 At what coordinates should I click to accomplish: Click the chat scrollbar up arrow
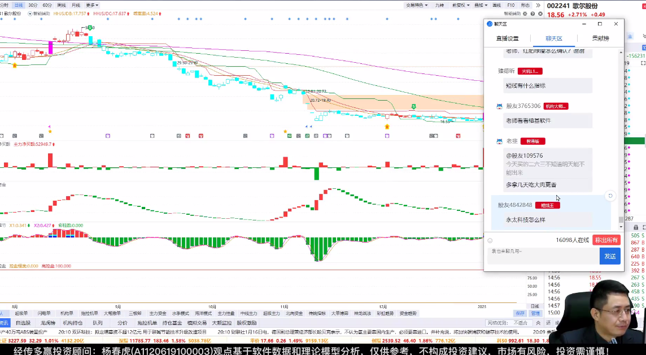pyautogui.click(x=621, y=53)
